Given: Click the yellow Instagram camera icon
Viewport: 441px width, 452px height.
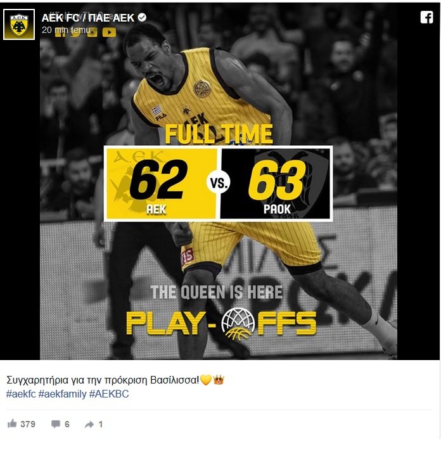Looking at the screenshot, I should tap(92, 32).
